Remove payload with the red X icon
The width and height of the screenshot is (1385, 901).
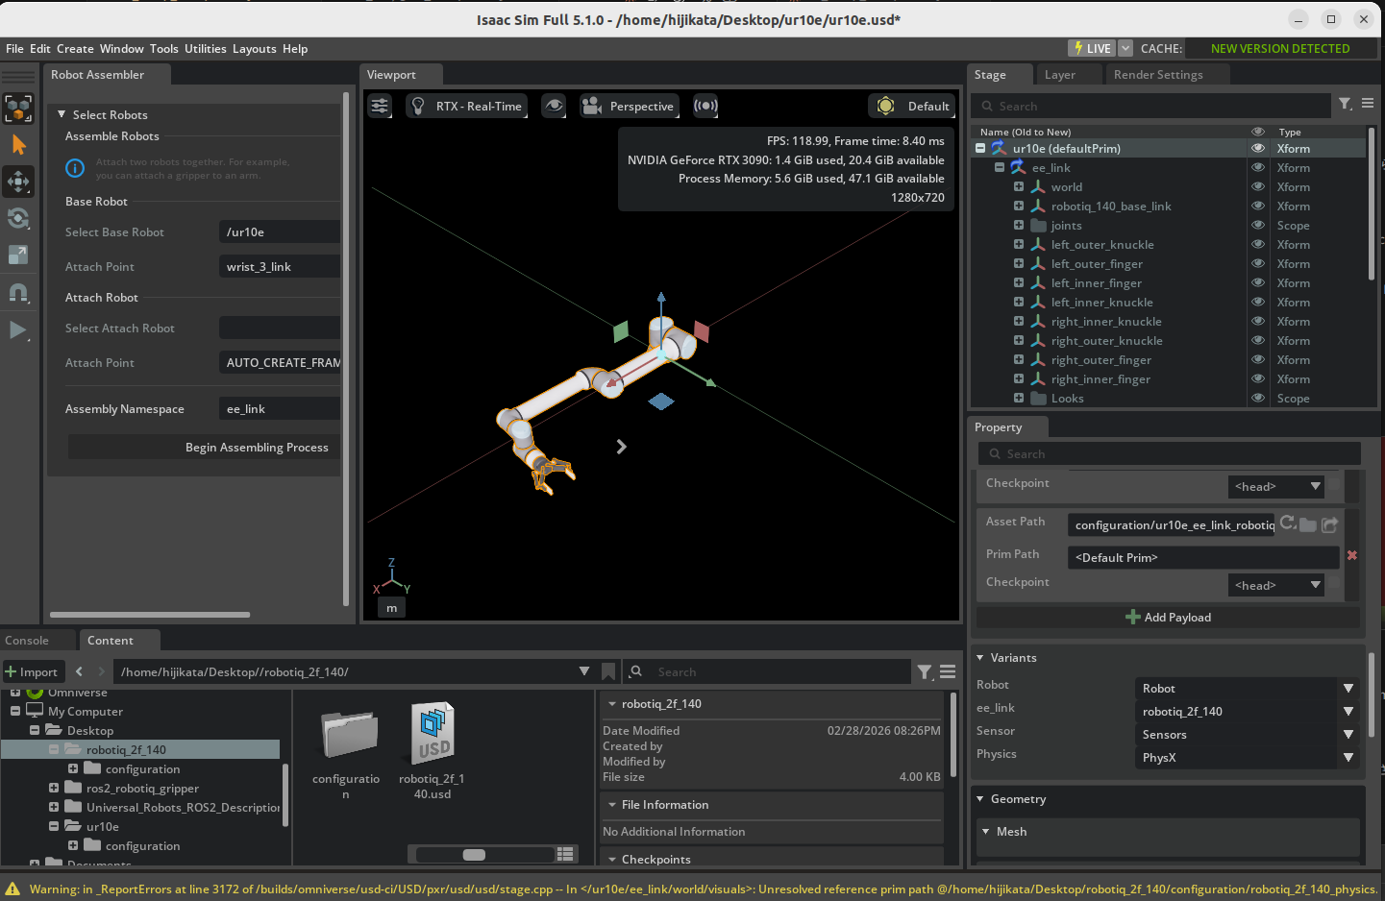[x=1352, y=555]
